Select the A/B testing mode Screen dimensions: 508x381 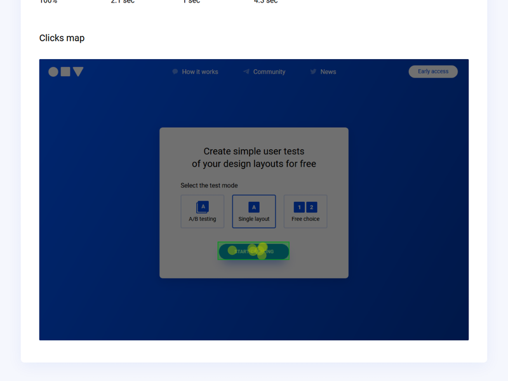202,211
